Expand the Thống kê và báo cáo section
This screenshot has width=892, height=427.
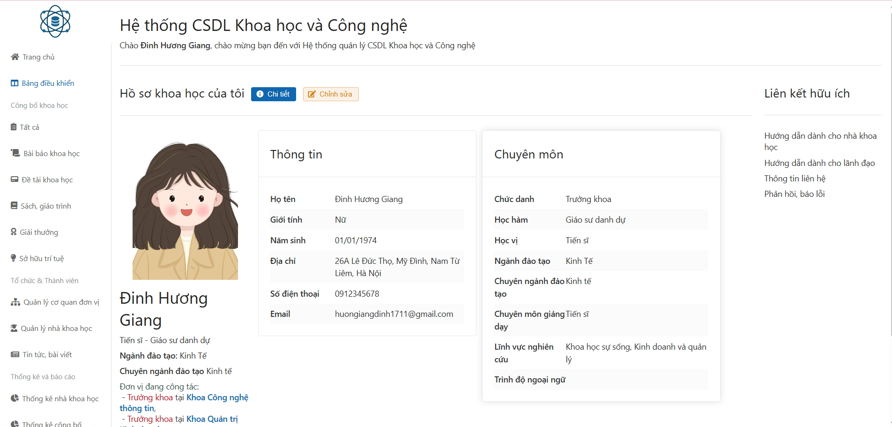tap(44, 376)
